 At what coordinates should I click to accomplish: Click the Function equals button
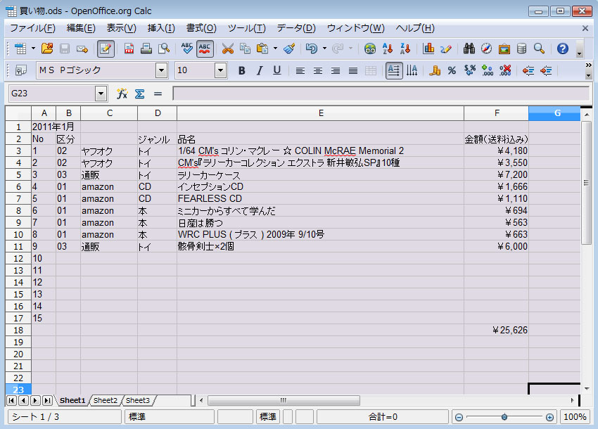[158, 94]
